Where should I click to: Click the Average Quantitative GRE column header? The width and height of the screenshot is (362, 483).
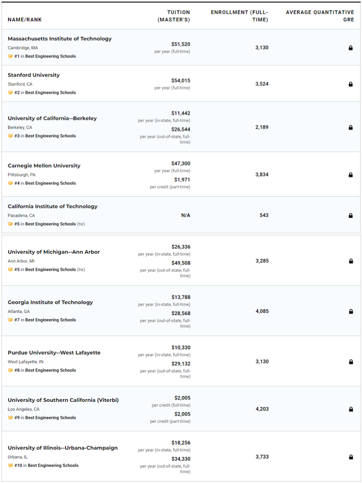(320, 16)
